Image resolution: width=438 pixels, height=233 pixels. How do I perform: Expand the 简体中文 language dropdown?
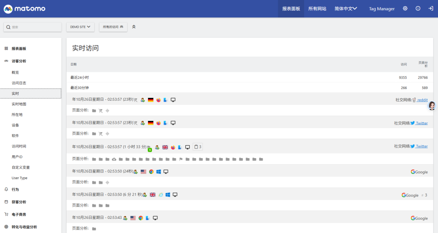click(345, 8)
